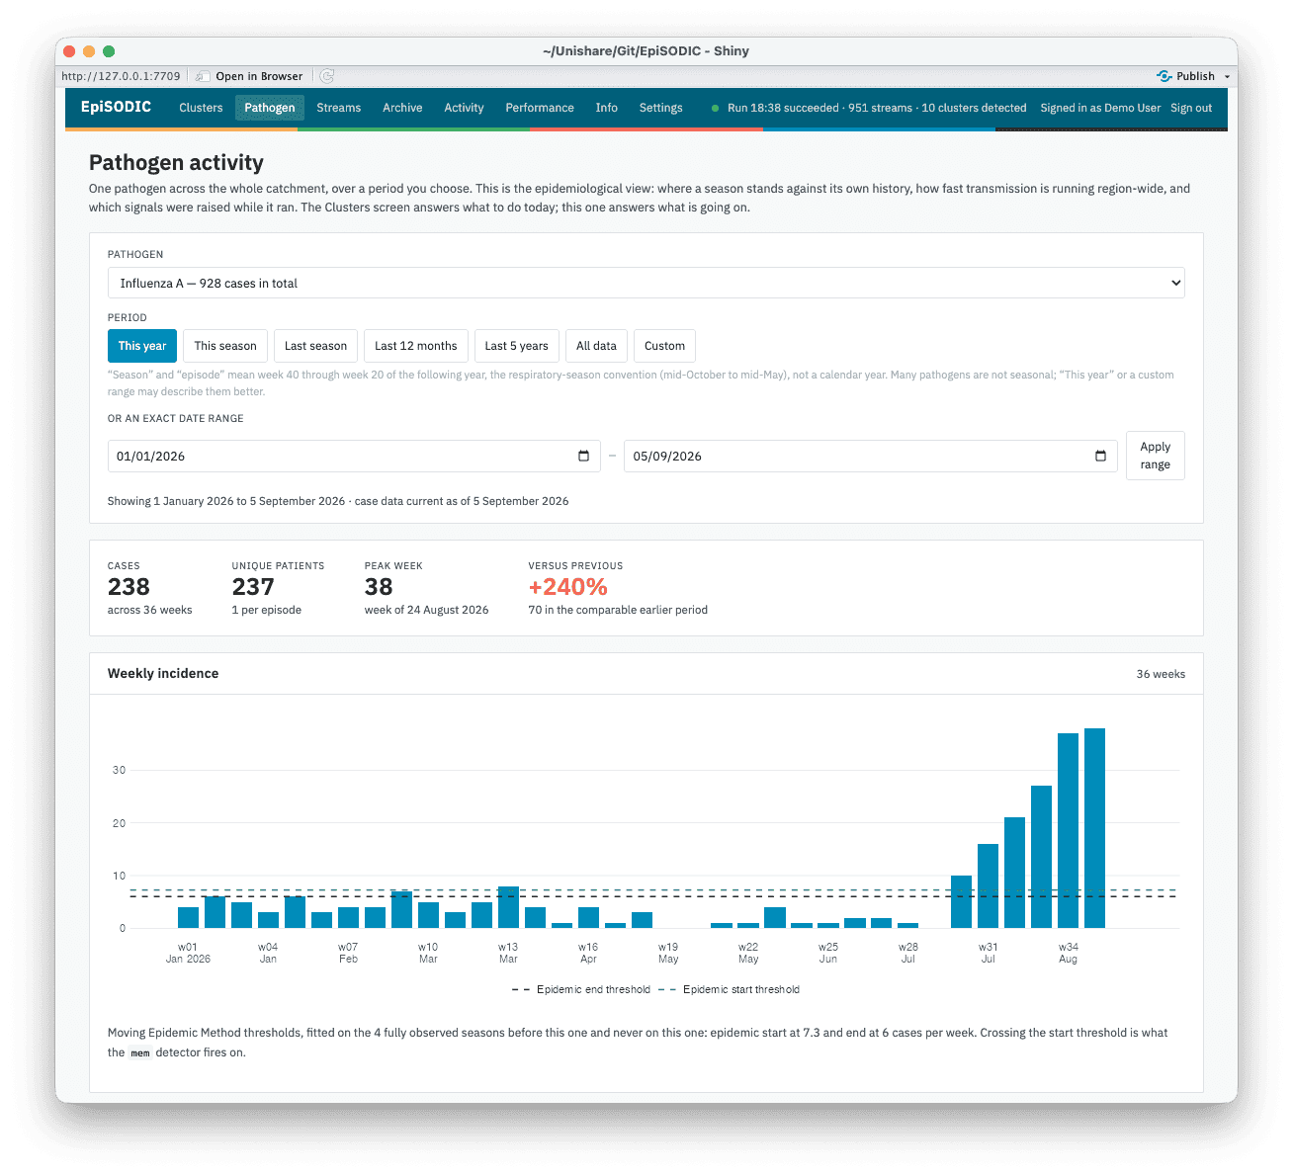The width and height of the screenshot is (1293, 1176).
Task: Open the Info tab
Action: click(607, 108)
